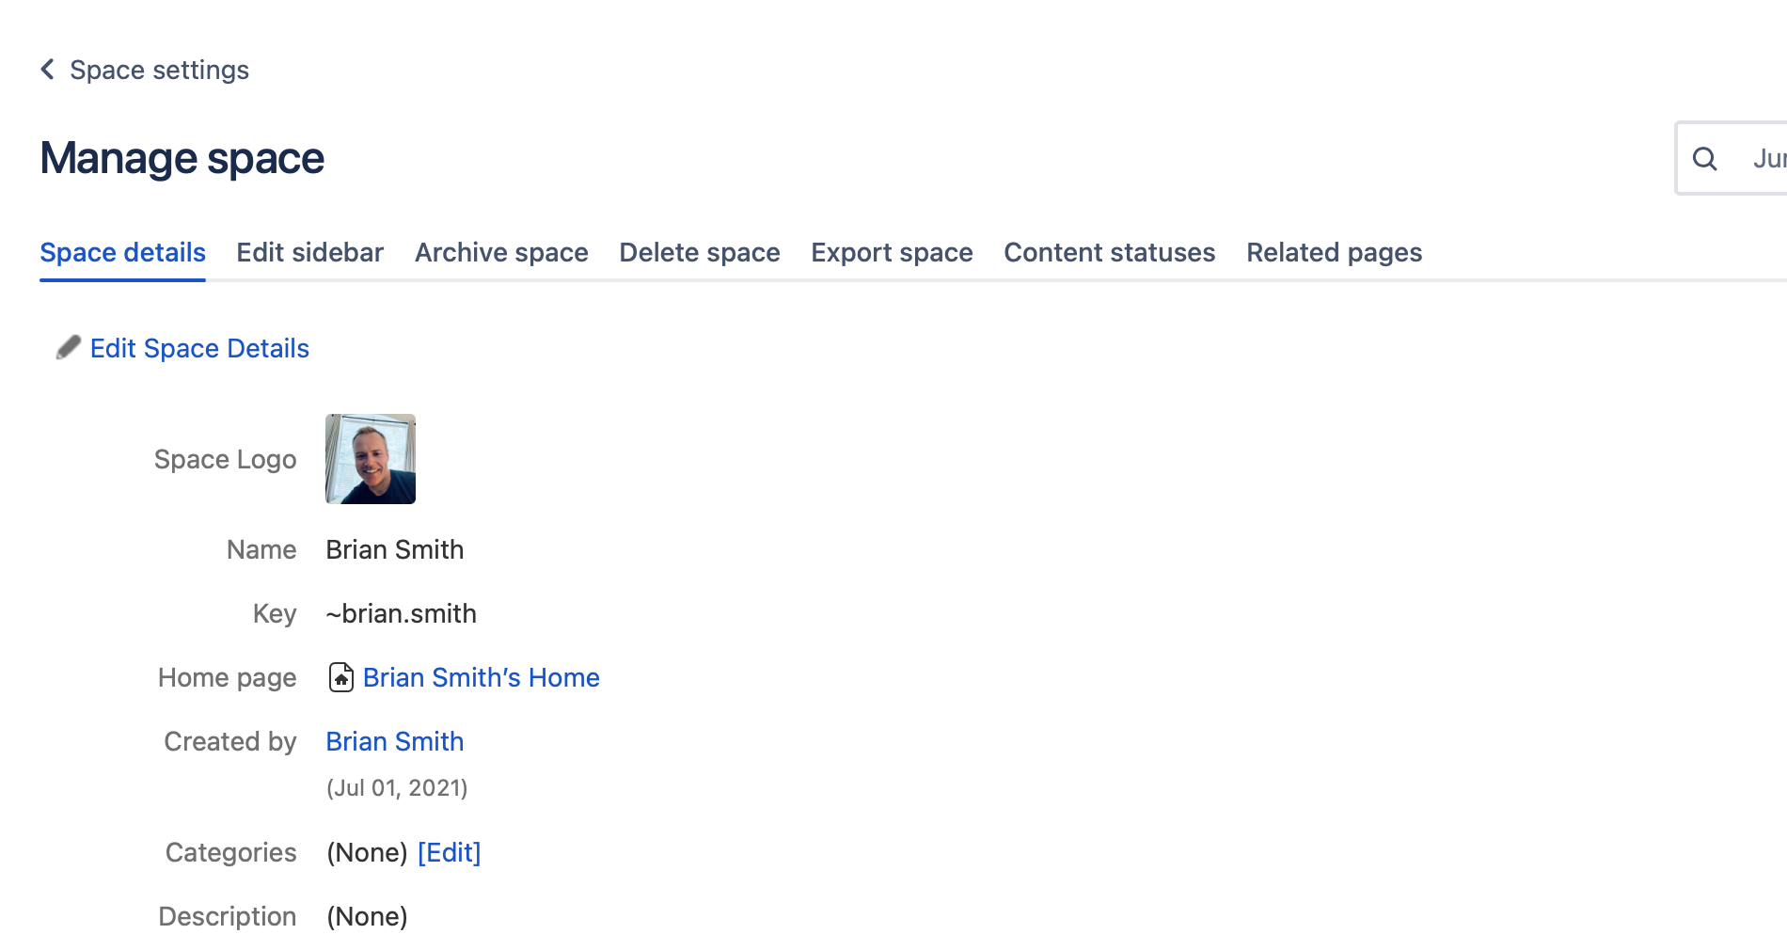Click the pencil icon before Edit Space Details
The height and width of the screenshot is (950, 1787).
pos(67,348)
